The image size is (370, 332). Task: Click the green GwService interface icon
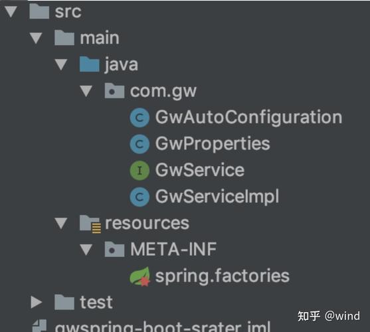click(x=139, y=171)
